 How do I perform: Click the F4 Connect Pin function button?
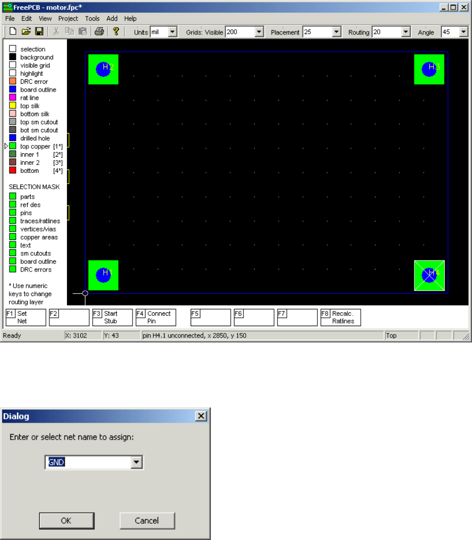click(x=156, y=317)
